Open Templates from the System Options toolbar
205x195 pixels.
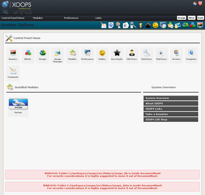point(111,25)
